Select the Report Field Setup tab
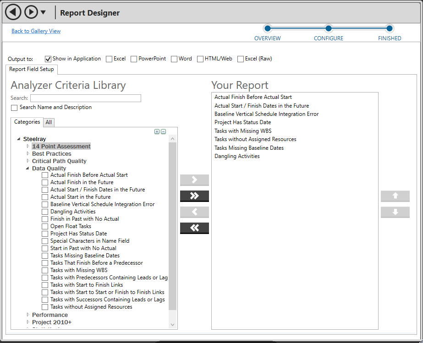Image resolution: width=423 pixels, height=343 pixels. (32, 70)
